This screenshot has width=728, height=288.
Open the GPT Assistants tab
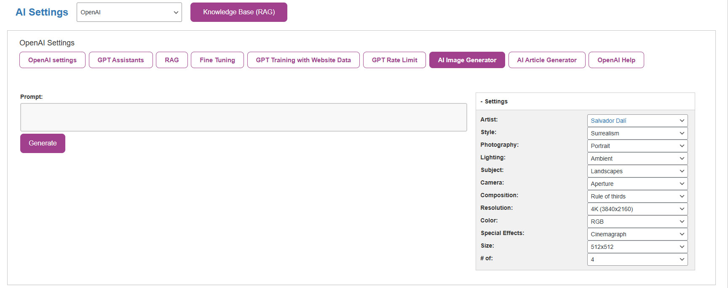[x=120, y=60]
